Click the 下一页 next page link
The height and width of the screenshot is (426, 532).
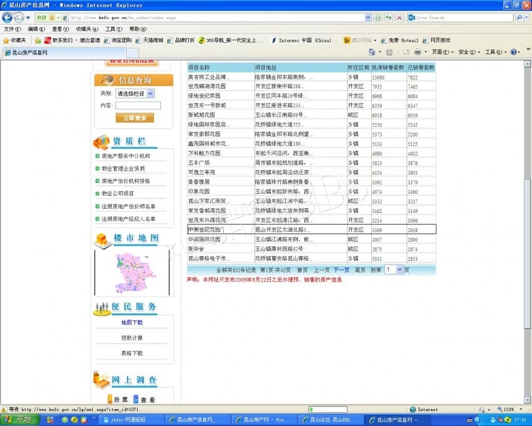coord(341,270)
